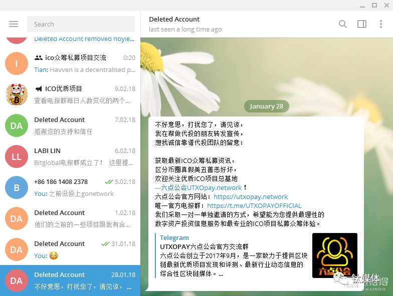Image resolution: width=393 pixels, height=296 pixels.
Task: Open the three-dot chat options menu
Action: pos(381,24)
